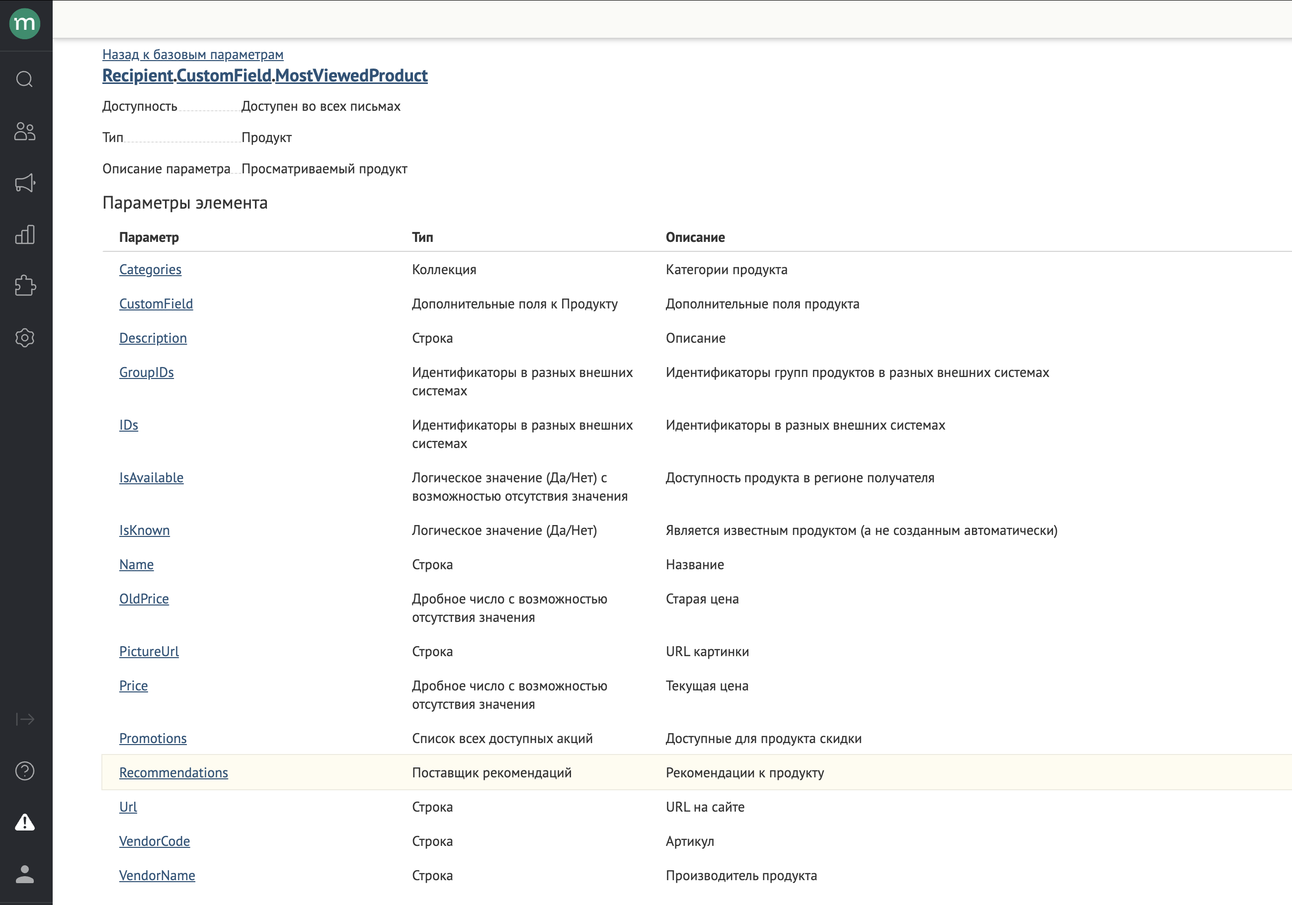Open the VendorName parameter

click(157, 876)
